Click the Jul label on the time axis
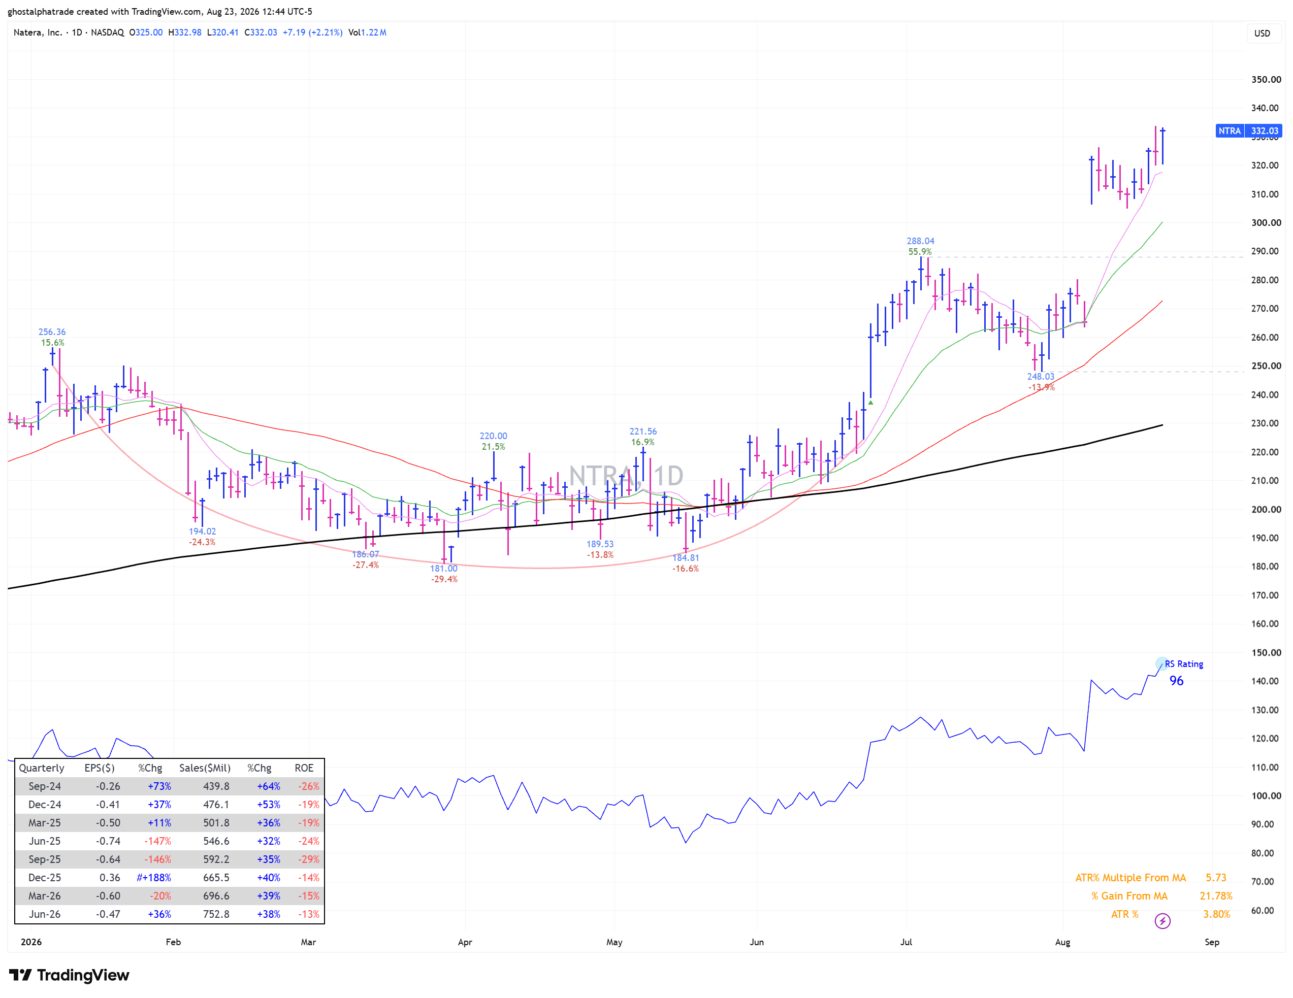Image resolution: width=1293 pixels, height=998 pixels. pos(906,942)
